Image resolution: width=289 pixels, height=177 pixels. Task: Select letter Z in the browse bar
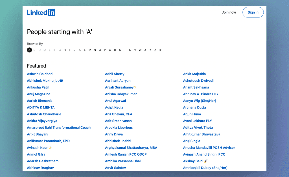click(x=155, y=50)
